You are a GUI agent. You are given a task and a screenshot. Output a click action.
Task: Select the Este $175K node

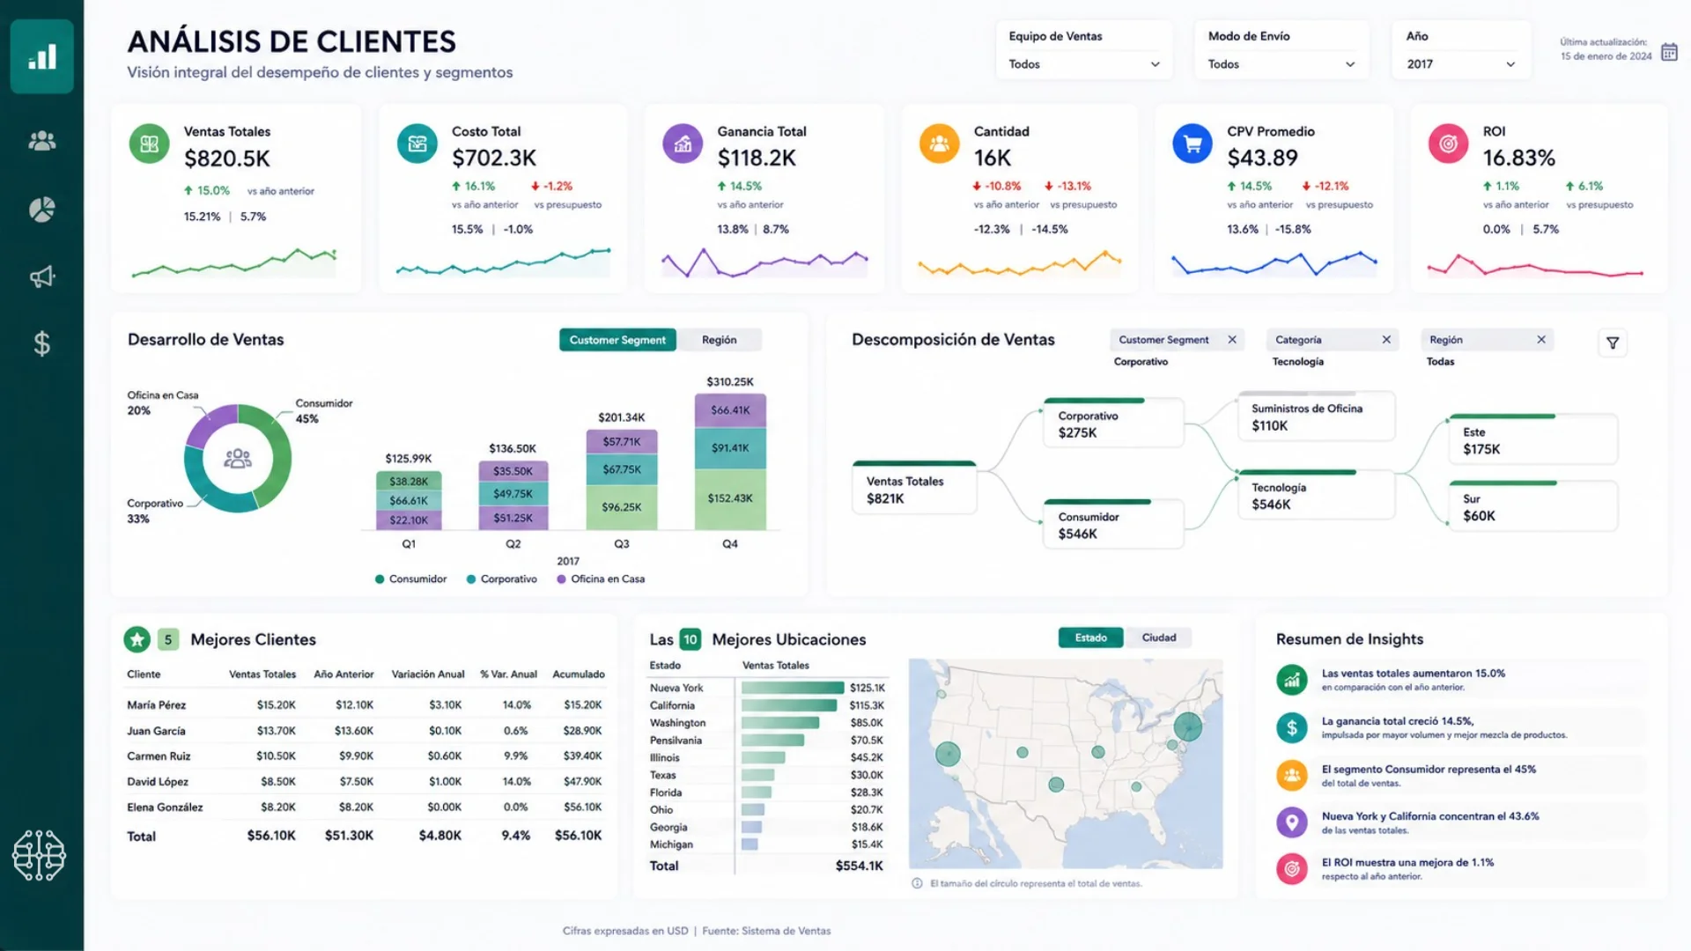[1532, 439]
